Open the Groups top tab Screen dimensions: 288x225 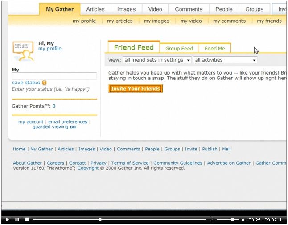tap(255, 9)
